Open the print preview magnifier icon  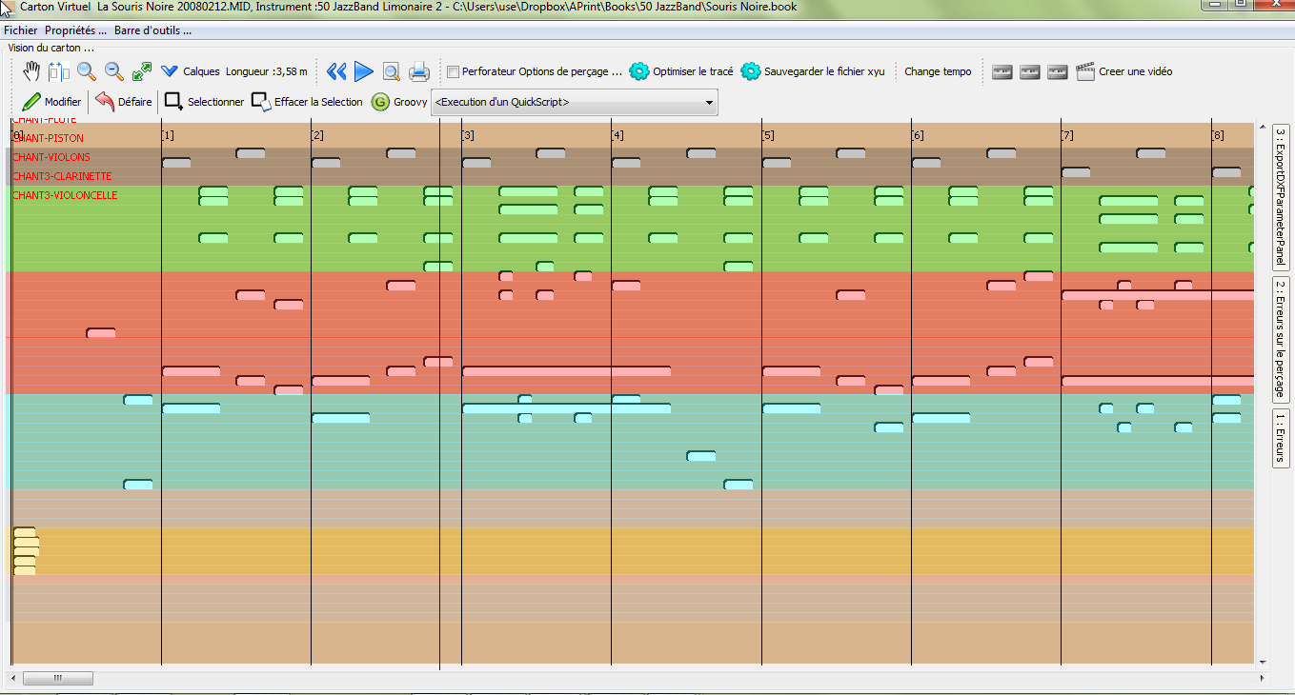click(x=391, y=71)
